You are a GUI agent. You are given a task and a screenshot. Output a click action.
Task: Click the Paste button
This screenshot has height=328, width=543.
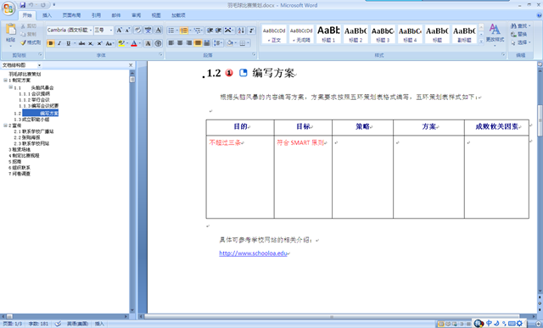[x=10, y=35]
